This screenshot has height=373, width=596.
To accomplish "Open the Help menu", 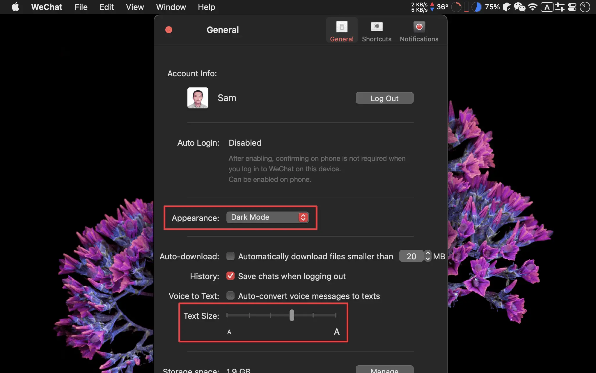I will [206, 7].
